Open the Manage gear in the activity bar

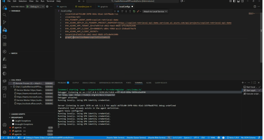(4, 132)
